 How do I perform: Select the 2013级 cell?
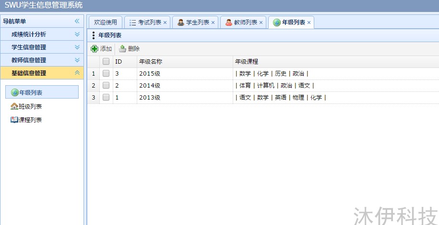point(185,98)
